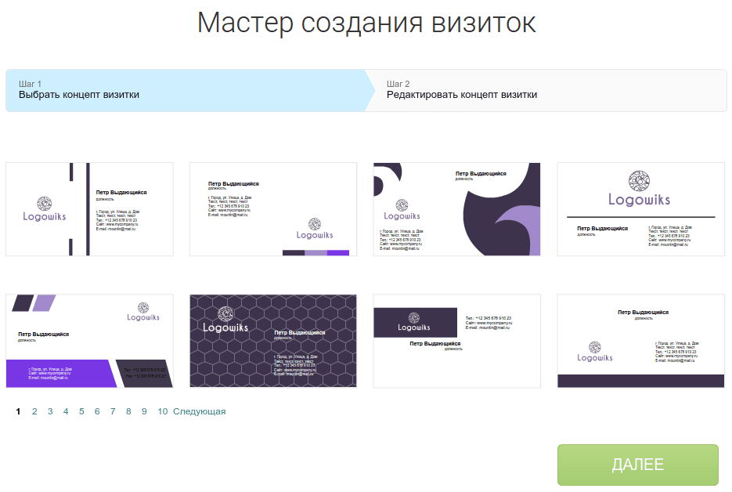
Task: Select the card template with vertical dark stripes
Action: pyautogui.click(x=89, y=209)
